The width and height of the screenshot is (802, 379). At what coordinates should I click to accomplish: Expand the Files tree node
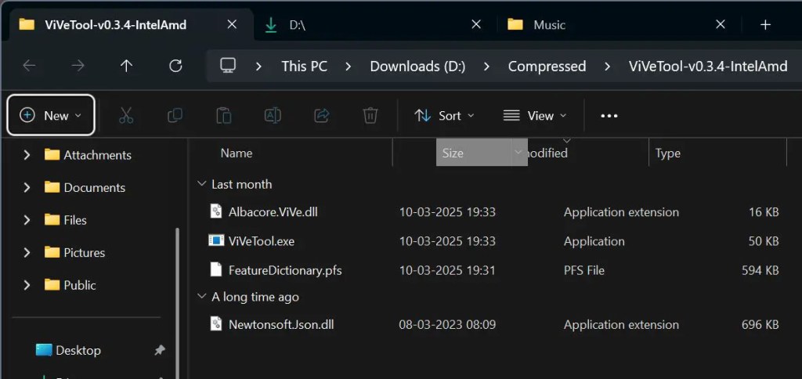tap(27, 220)
